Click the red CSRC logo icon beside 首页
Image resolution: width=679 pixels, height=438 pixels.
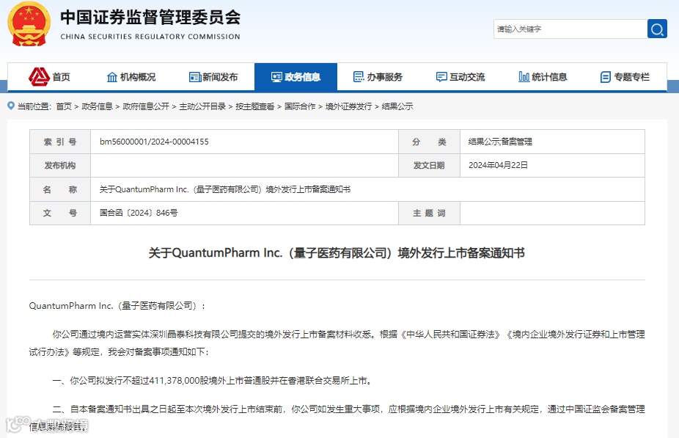pos(39,77)
